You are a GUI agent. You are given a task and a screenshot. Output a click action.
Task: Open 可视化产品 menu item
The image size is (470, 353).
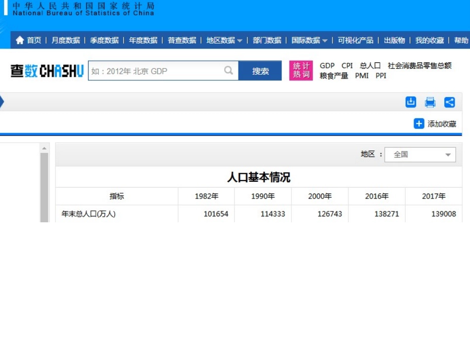pyautogui.click(x=356, y=40)
